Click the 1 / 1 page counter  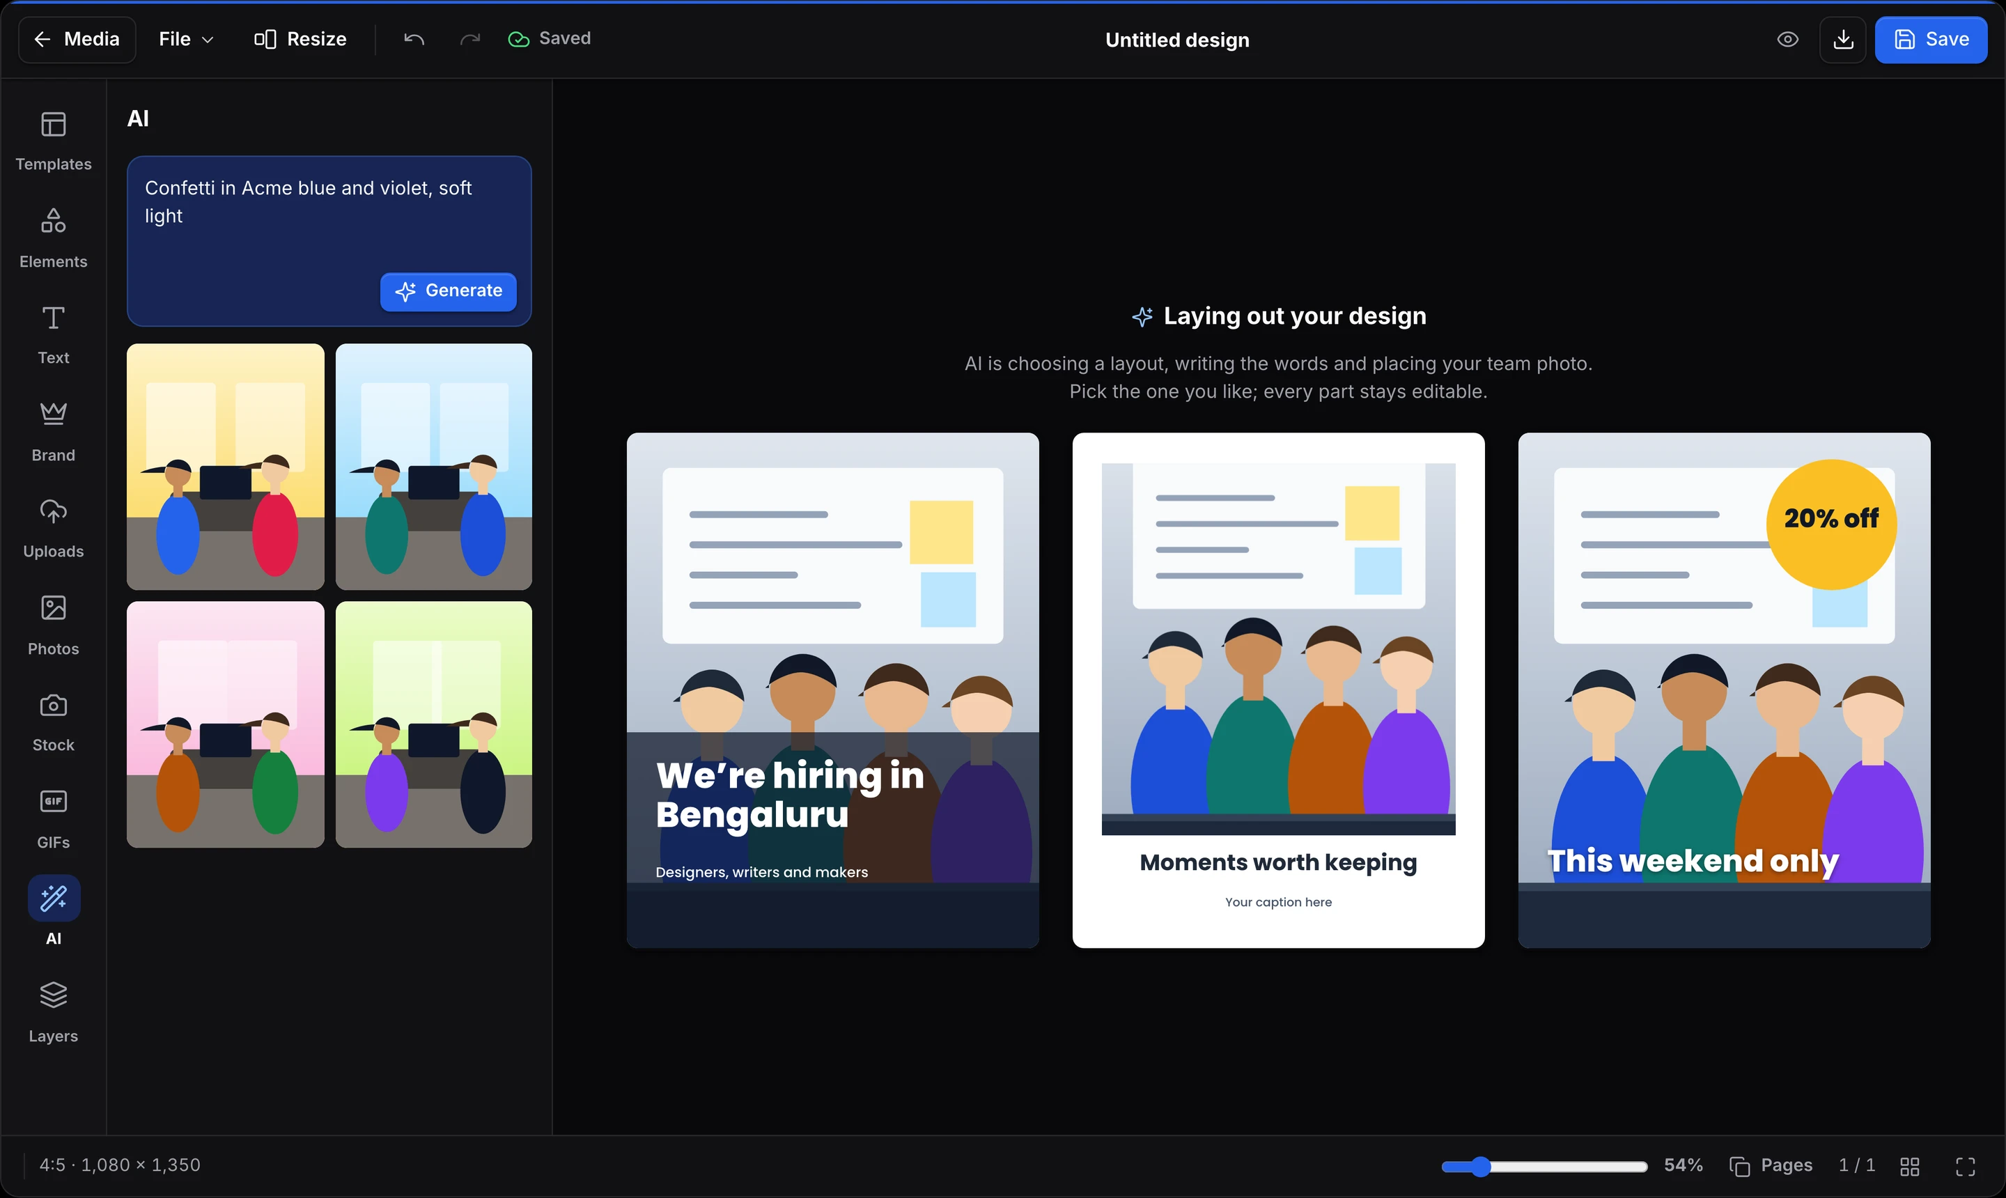pos(1857,1166)
